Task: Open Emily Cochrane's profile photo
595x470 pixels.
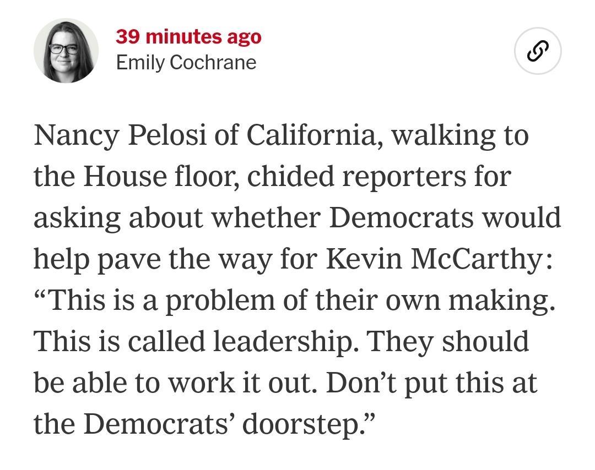Action: pyautogui.click(x=66, y=51)
